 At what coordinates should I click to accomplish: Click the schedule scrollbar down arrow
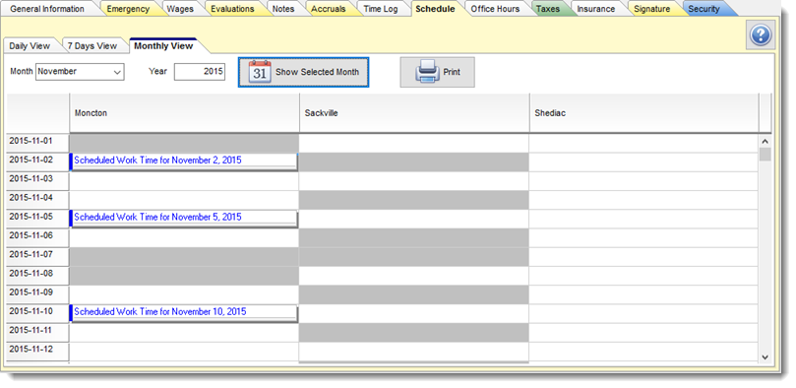tap(765, 357)
